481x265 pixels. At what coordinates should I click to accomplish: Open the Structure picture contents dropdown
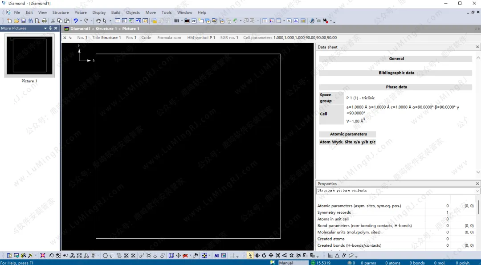click(x=477, y=191)
